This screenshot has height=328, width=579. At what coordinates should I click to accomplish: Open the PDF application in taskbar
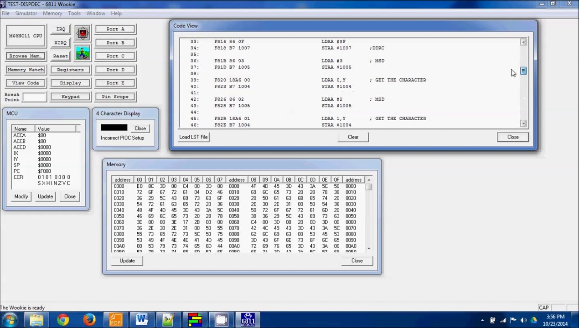[x=115, y=320]
